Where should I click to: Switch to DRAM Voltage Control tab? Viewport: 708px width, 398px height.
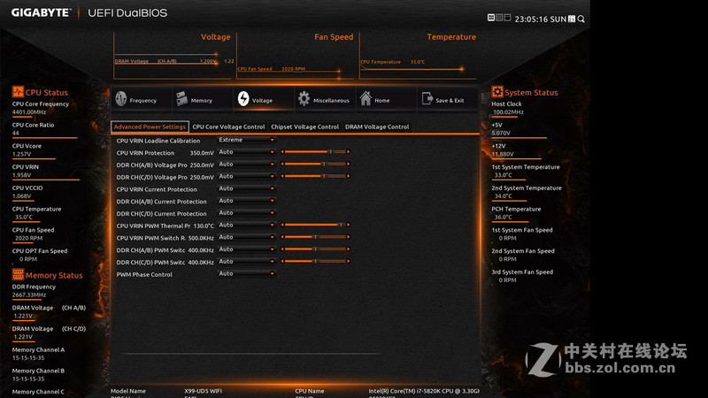point(377,126)
